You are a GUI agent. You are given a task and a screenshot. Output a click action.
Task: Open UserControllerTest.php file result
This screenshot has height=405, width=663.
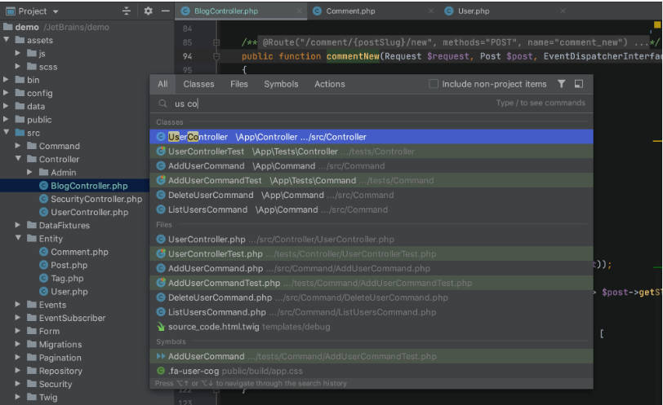point(372,254)
